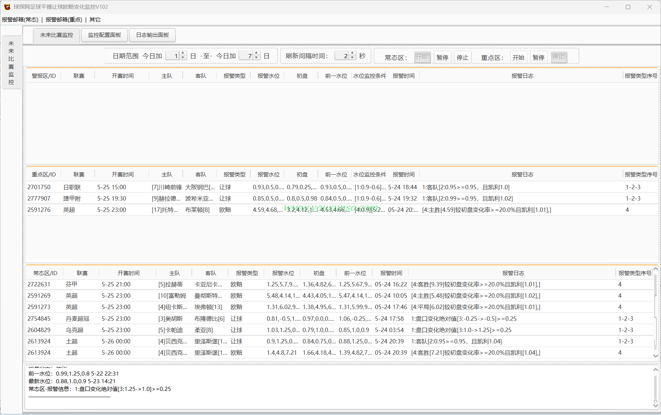Click the refresh interval input field
661x415 pixels.
click(342, 56)
